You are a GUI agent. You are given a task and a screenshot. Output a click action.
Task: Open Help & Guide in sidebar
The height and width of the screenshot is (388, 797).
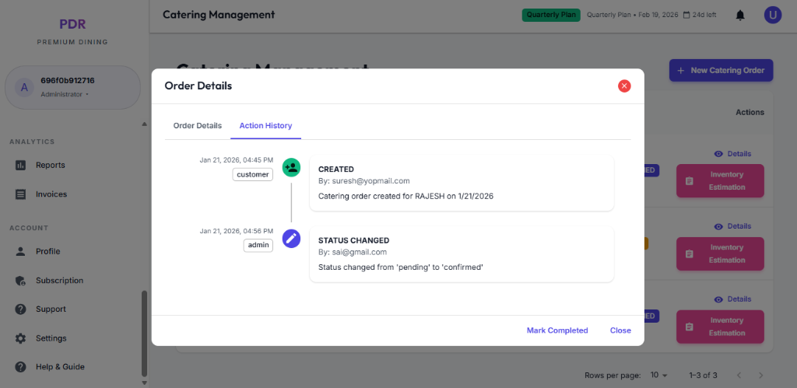[x=60, y=367]
